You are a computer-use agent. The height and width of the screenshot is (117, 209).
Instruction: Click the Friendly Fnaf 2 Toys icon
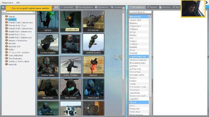(x=7, y=25)
